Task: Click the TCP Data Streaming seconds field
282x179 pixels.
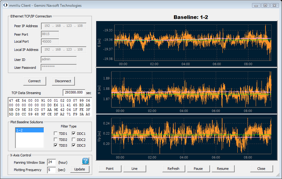Action: [x=74, y=93]
